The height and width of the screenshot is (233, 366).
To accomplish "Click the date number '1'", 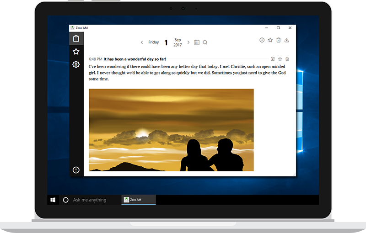I will (x=166, y=42).
